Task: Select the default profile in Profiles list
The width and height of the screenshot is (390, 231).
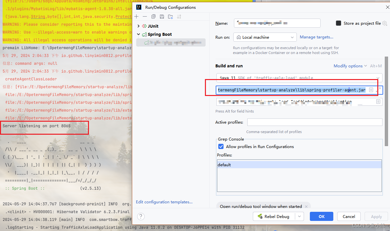Action: tap(299, 165)
